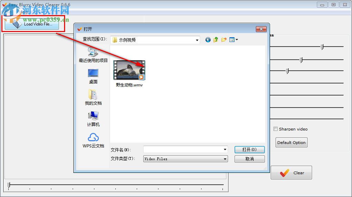Click the Default Option button
The height and width of the screenshot is (197, 352).
click(291, 143)
